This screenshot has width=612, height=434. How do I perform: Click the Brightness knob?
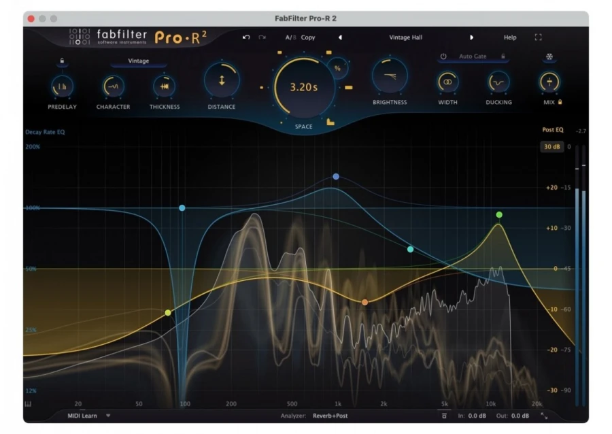[390, 76]
